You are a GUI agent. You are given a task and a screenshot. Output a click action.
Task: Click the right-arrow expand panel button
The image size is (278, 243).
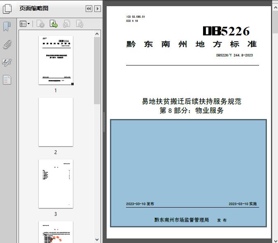pyautogui.click(x=98, y=9)
